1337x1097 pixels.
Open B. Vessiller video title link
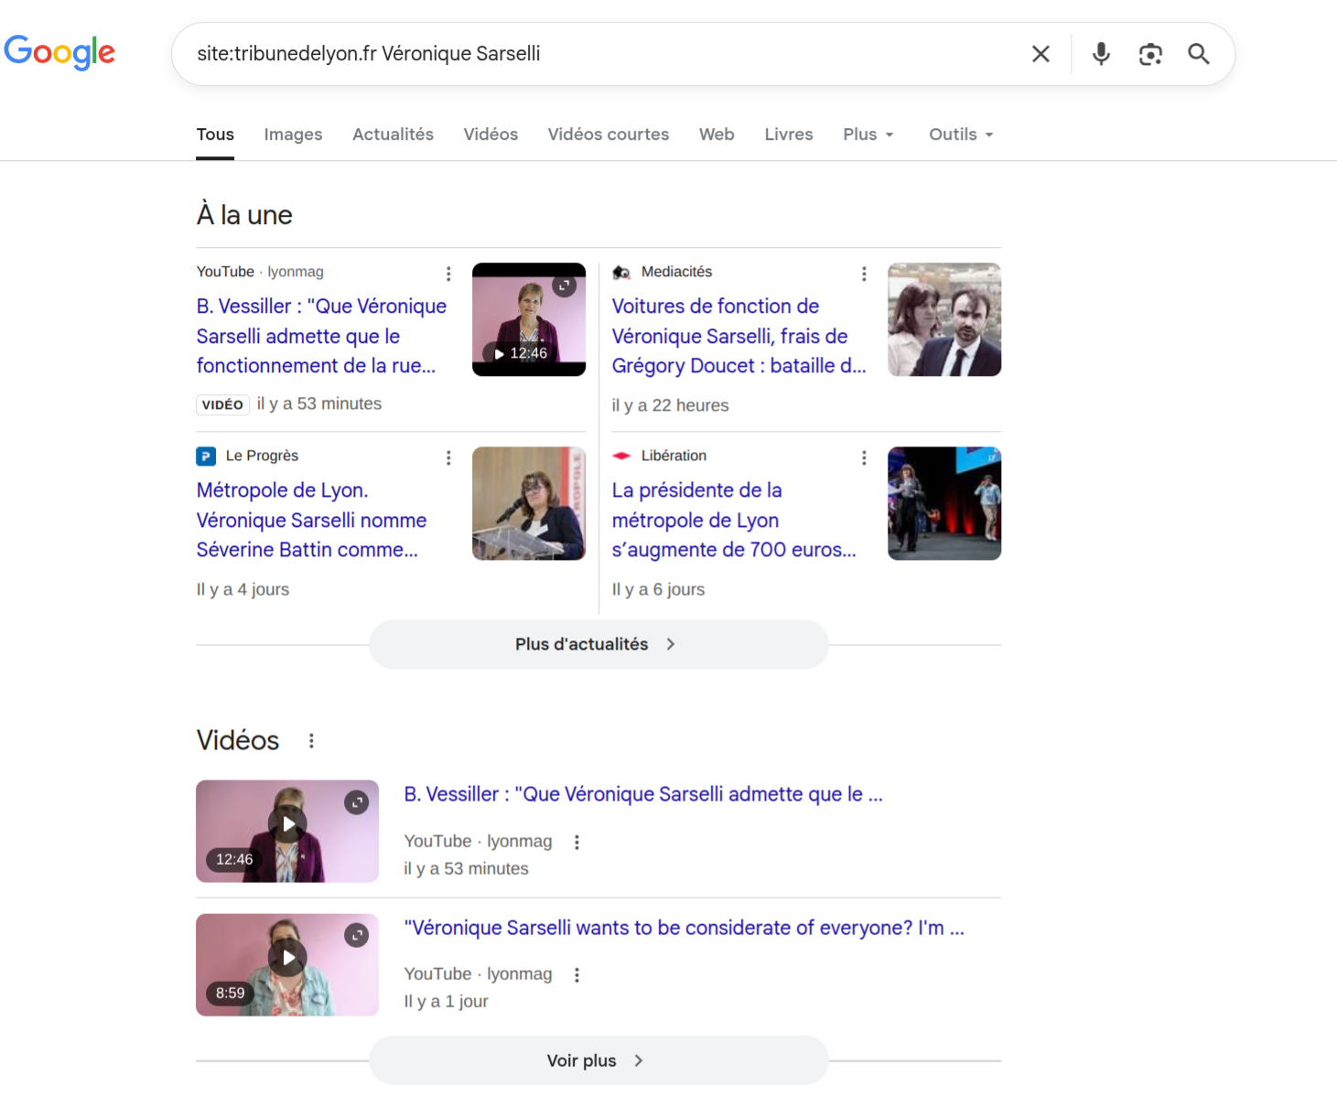[x=643, y=794]
